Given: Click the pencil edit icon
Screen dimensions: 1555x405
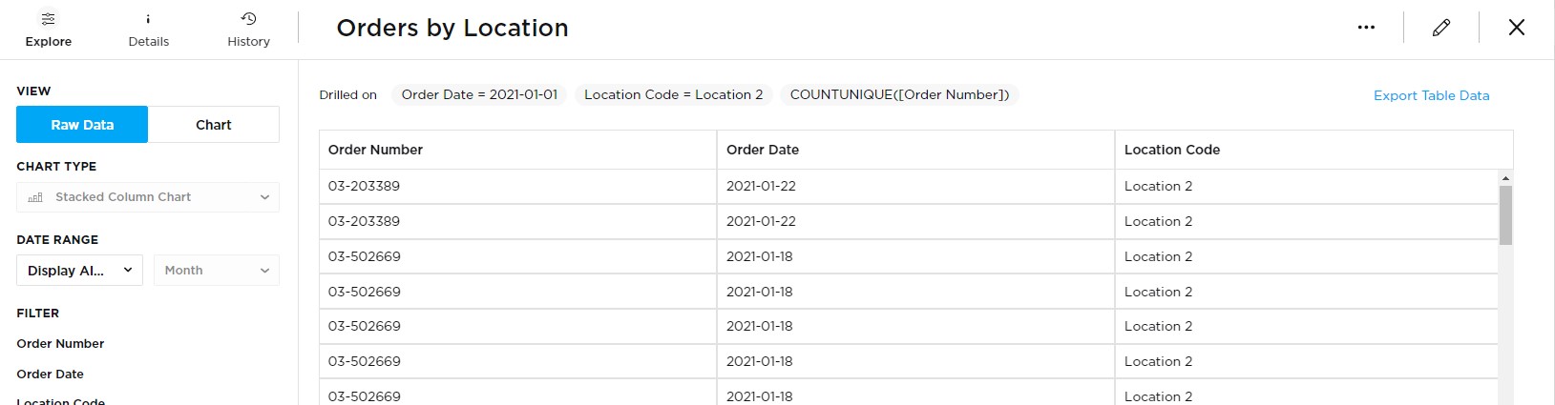Looking at the screenshot, I should pos(1441,28).
